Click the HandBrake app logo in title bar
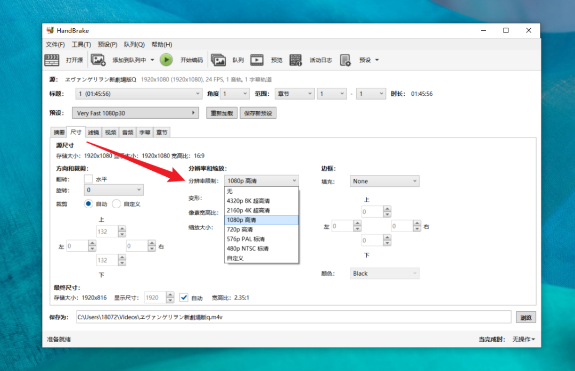 [50, 30]
